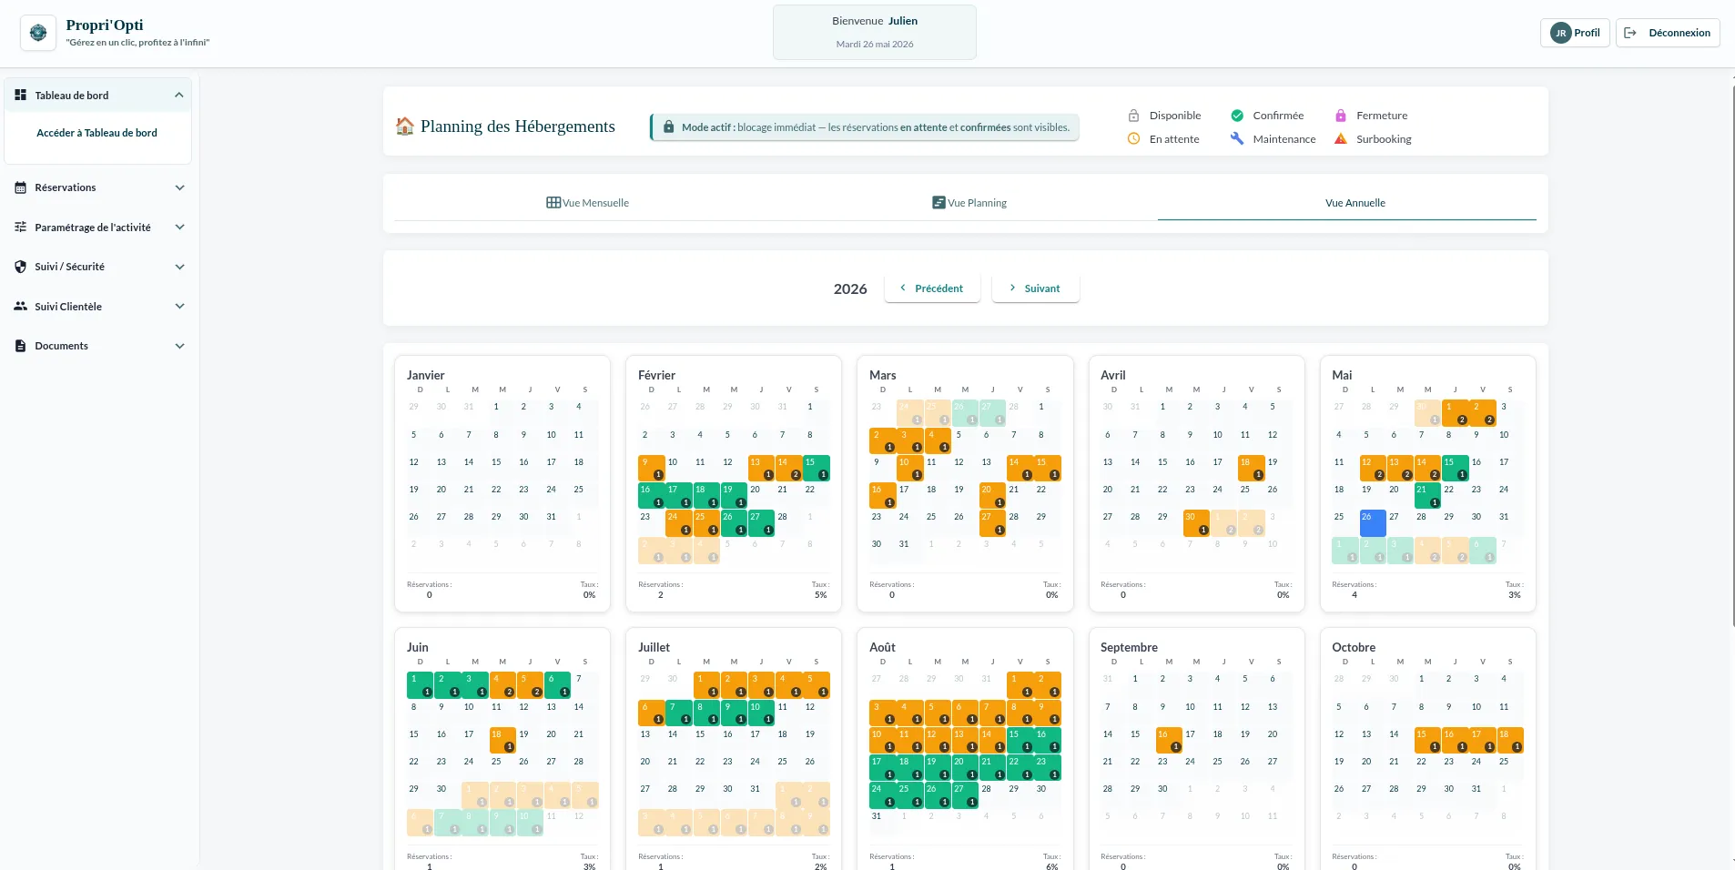Click green day 15 in Février
This screenshot has width=1735, height=870.
pos(817,468)
